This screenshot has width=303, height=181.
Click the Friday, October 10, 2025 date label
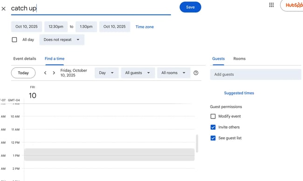coord(74,73)
